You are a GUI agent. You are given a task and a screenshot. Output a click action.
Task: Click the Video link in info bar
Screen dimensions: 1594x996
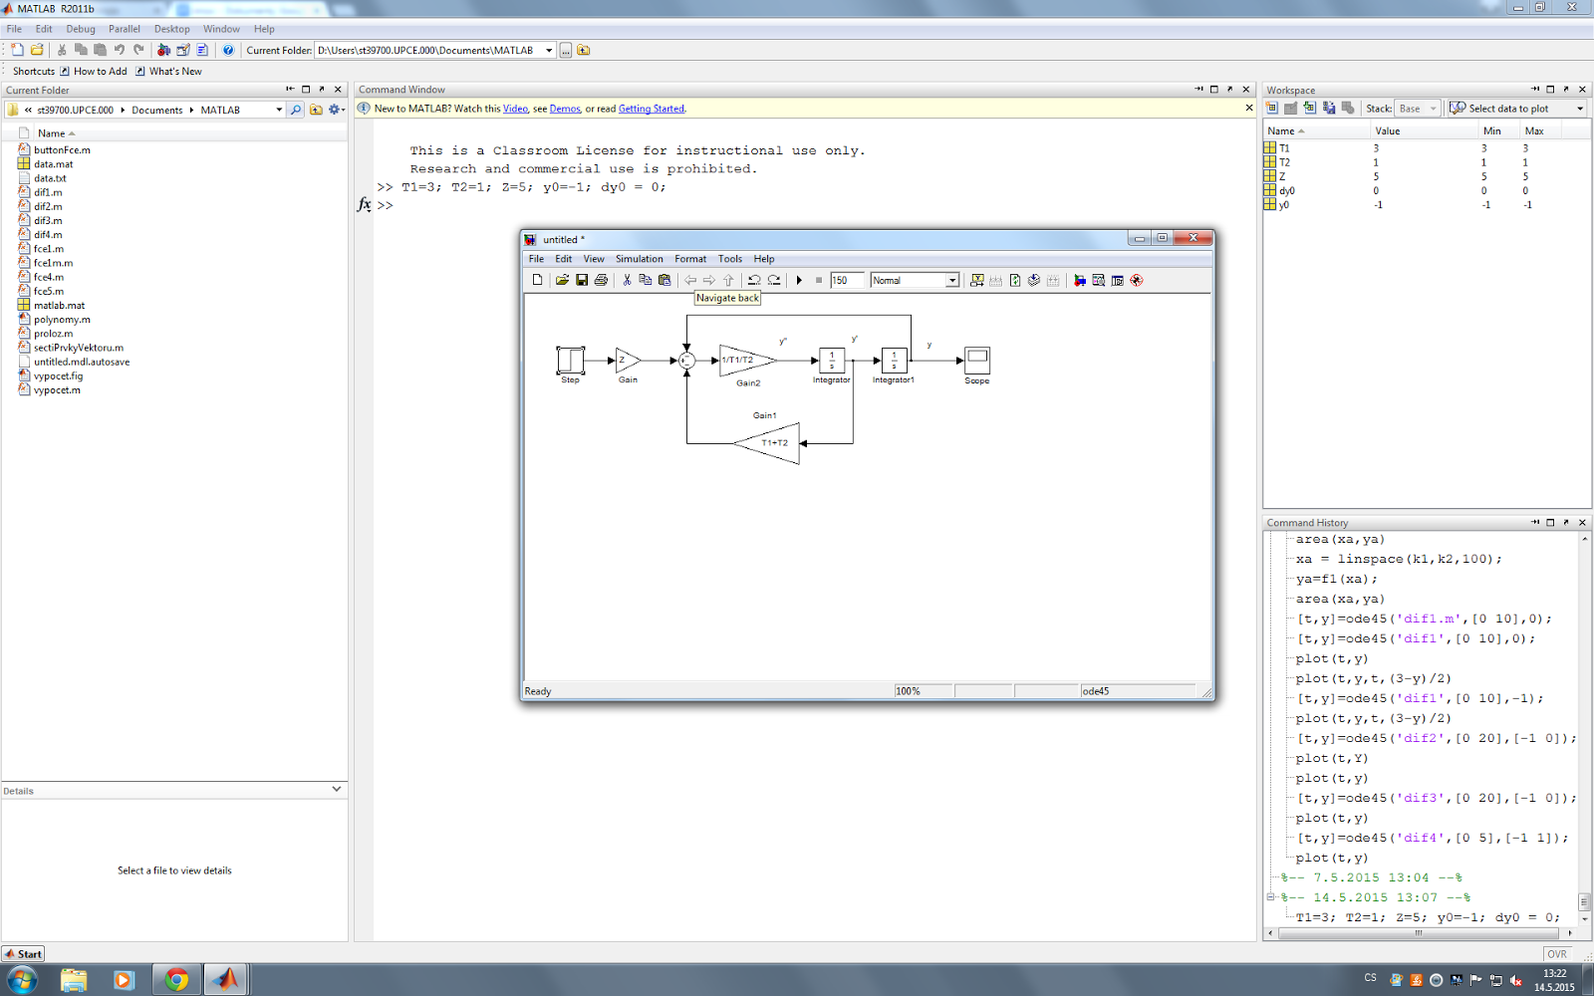pos(515,109)
